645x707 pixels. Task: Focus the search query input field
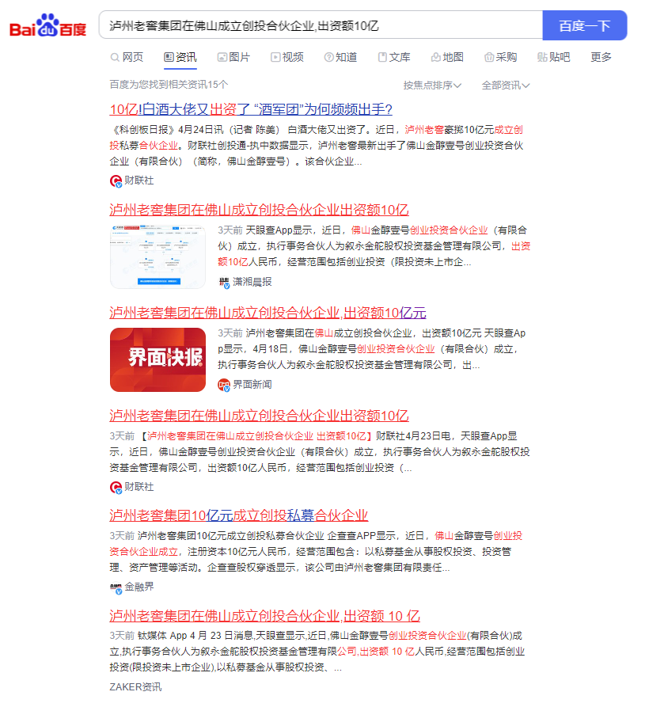coord(321,25)
